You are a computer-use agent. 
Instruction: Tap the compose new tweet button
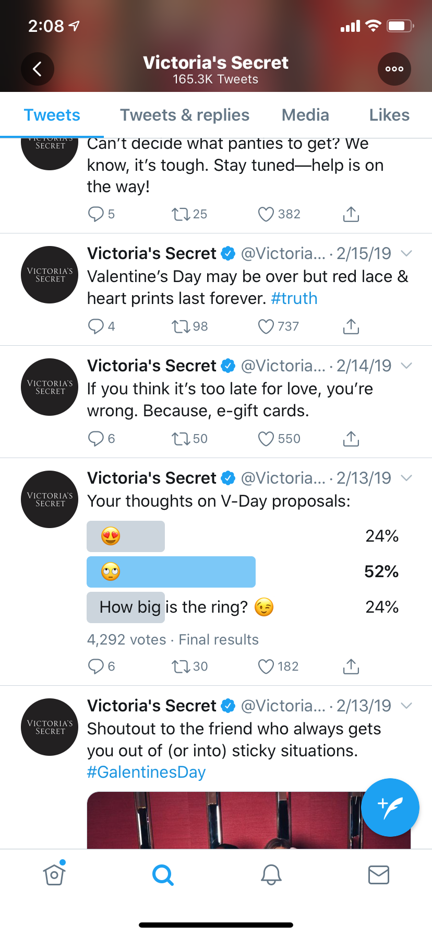(390, 807)
